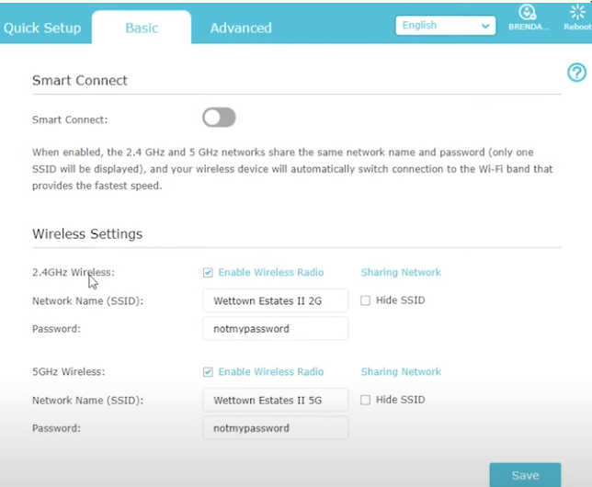
Task: Uncheck 2.4GHz Enable Wireless Radio checkbox
Action: pos(208,273)
